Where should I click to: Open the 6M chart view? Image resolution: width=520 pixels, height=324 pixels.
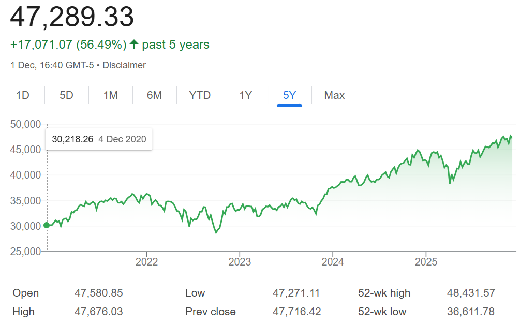click(154, 95)
